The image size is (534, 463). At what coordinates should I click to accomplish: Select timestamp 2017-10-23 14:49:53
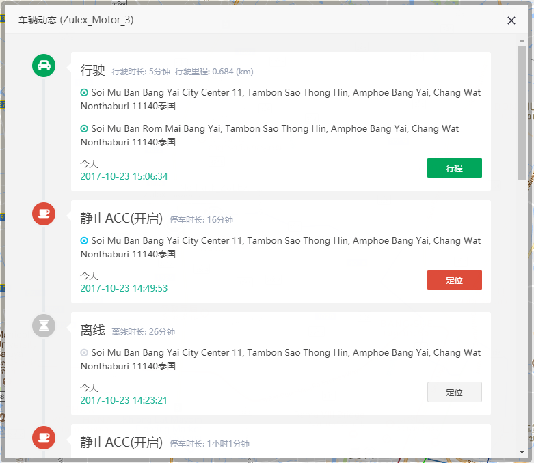124,288
